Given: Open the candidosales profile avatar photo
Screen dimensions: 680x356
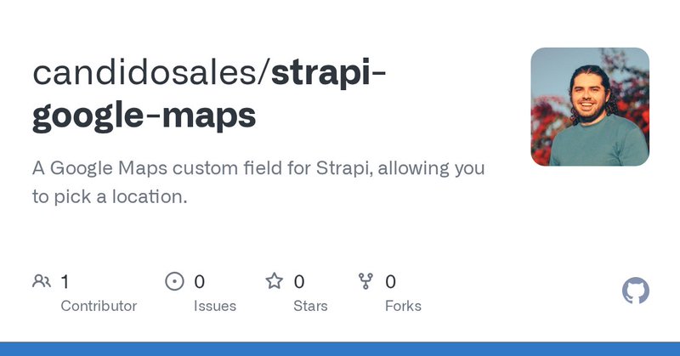Looking at the screenshot, I should click(590, 107).
